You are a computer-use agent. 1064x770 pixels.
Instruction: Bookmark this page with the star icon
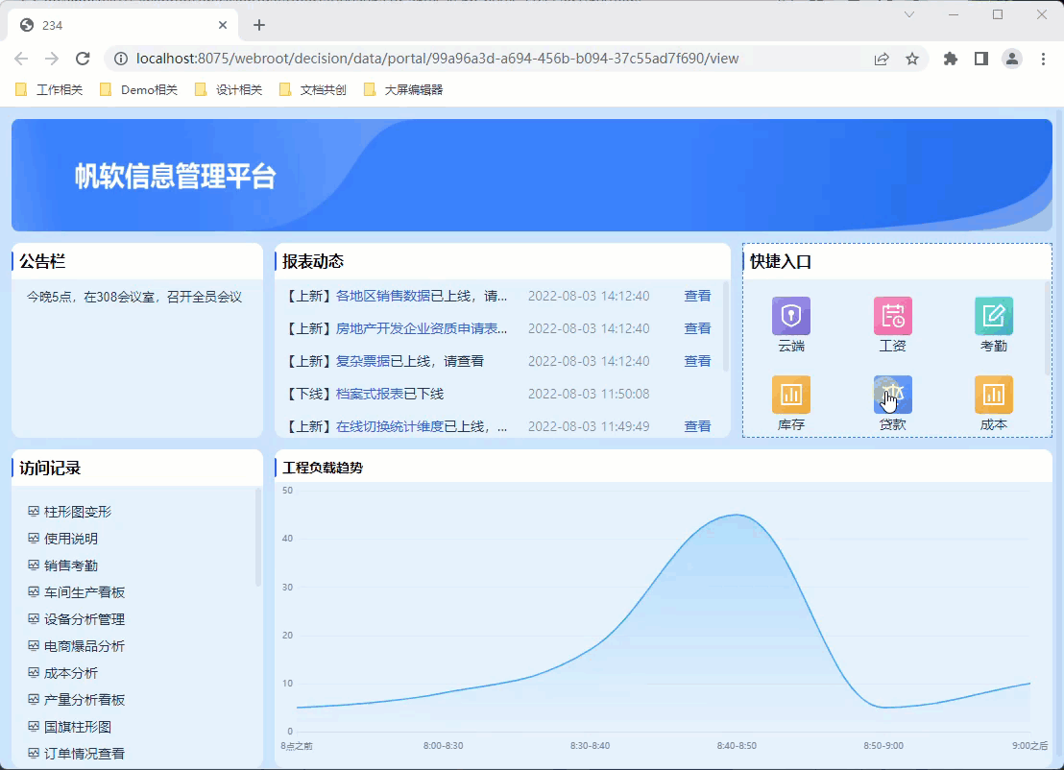pyautogui.click(x=912, y=59)
